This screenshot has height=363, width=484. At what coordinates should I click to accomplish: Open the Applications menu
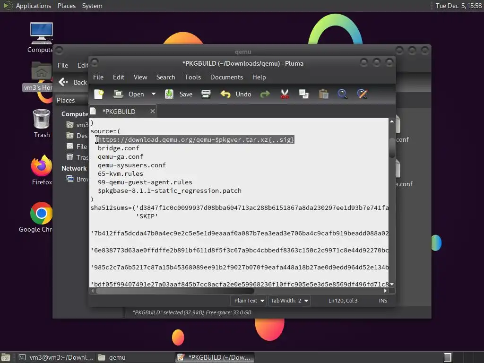pyautogui.click(x=34, y=6)
